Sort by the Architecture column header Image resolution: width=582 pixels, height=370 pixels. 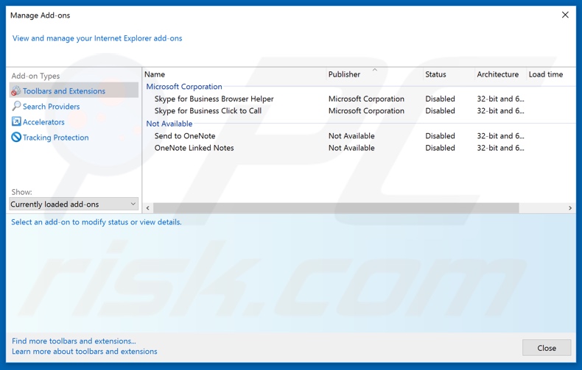(x=497, y=74)
